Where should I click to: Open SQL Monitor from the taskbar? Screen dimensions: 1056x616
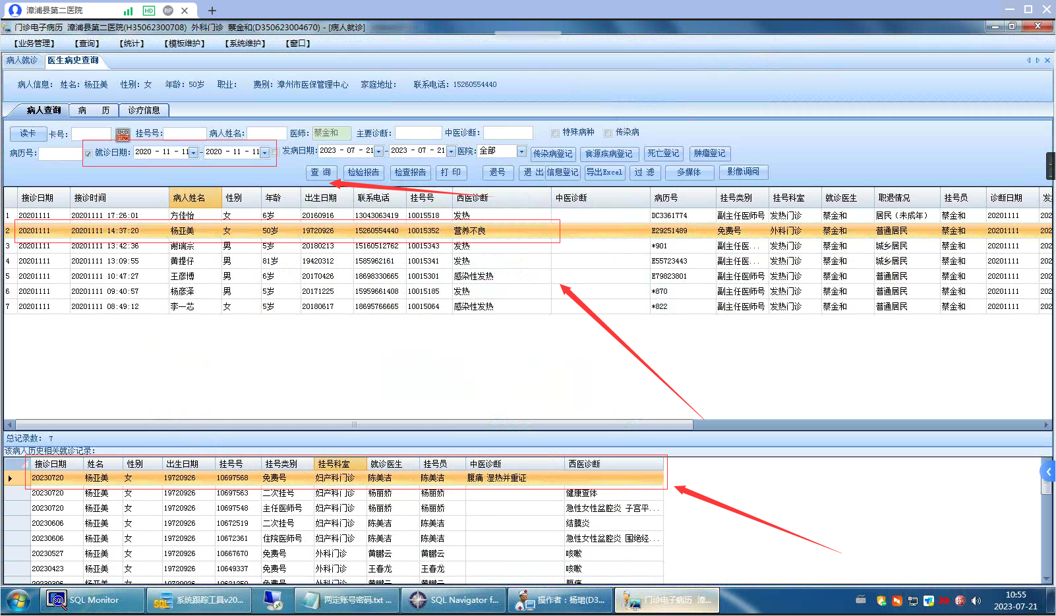tap(93, 600)
